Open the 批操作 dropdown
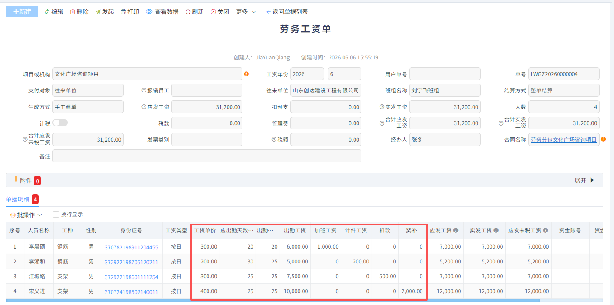 pos(26,215)
